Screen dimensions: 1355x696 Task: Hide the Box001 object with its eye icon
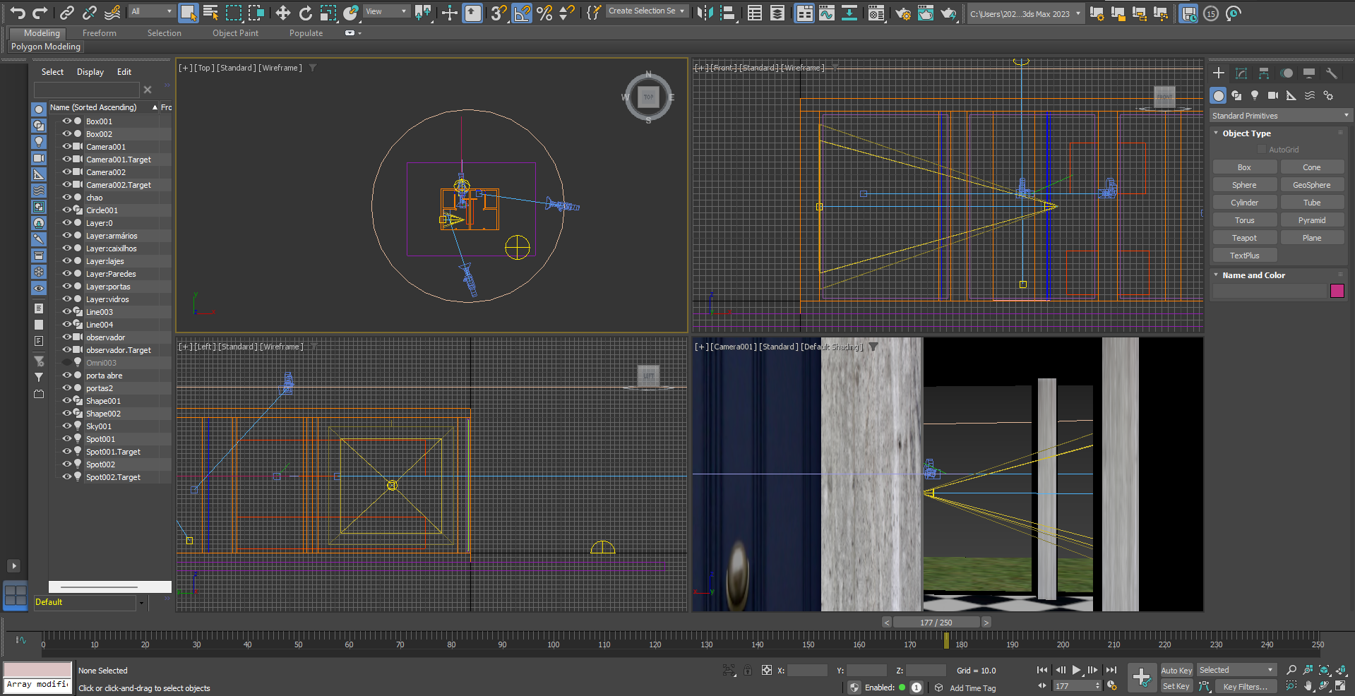67,121
